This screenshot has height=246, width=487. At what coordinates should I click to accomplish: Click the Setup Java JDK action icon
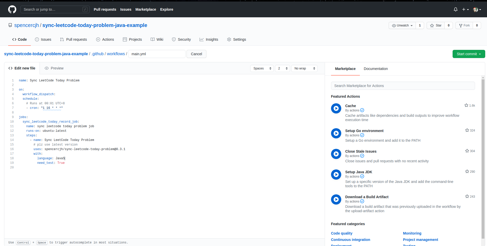pos(336,175)
